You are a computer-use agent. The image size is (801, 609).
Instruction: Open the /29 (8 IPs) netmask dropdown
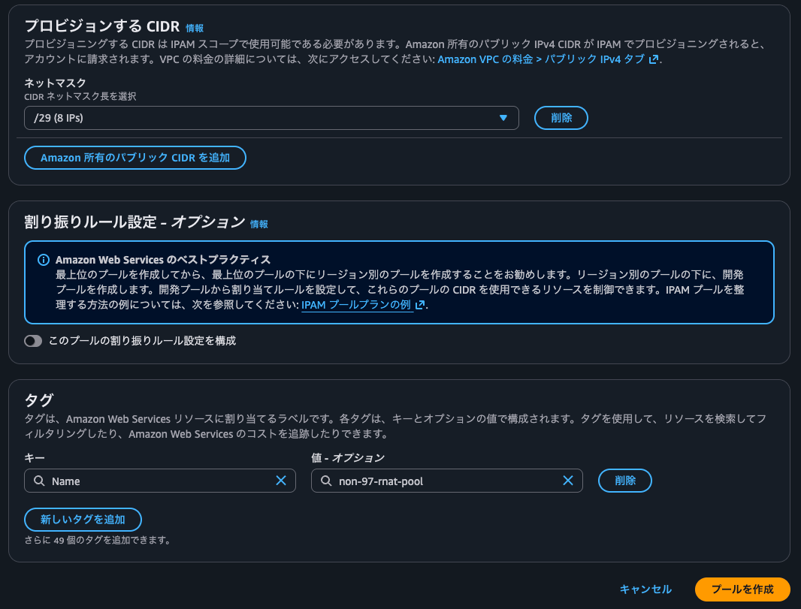tap(271, 118)
